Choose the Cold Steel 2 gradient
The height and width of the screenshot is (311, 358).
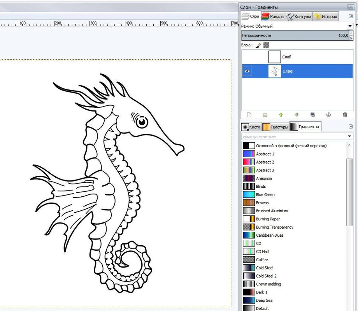pyautogui.click(x=295, y=276)
